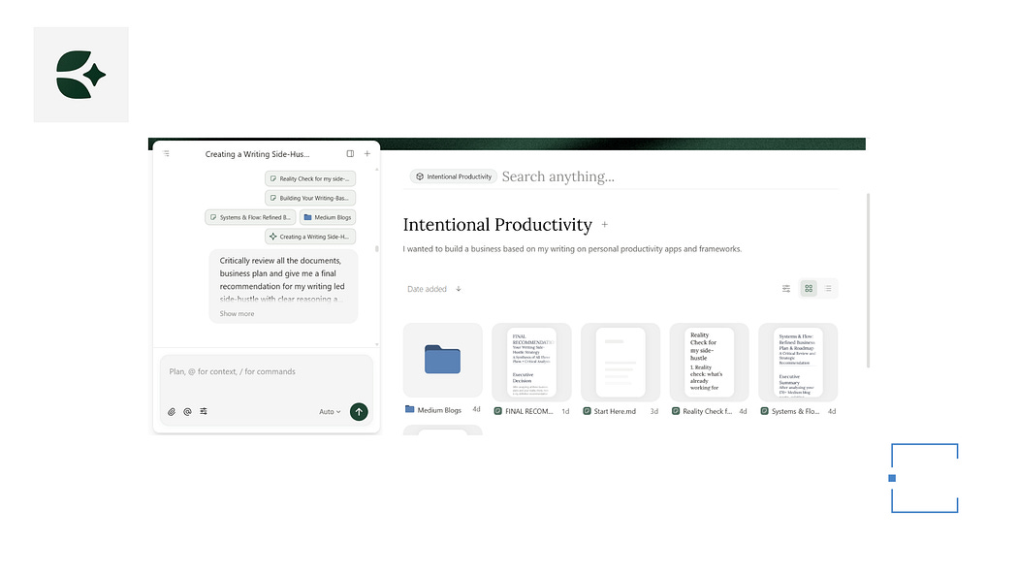Click the 'FINAL RECOM...' file name
The image size is (1018, 573).
[529, 411]
